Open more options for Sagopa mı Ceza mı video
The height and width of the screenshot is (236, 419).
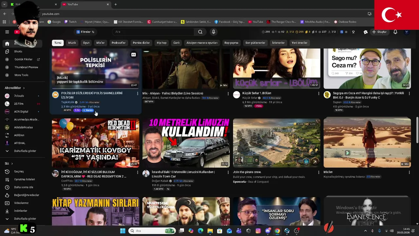tap(409, 93)
